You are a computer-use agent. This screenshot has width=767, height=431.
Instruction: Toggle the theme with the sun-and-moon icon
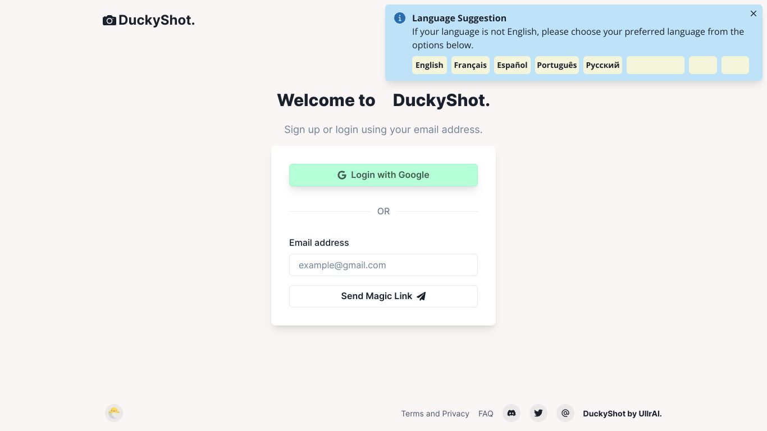point(114,413)
